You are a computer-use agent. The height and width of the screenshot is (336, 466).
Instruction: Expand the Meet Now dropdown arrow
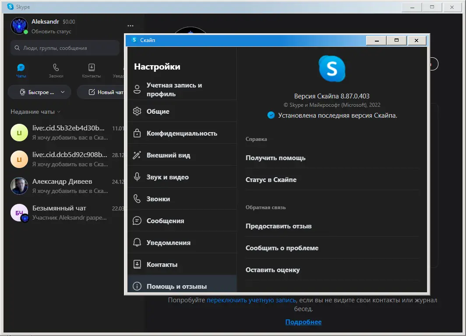(x=63, y=92)
